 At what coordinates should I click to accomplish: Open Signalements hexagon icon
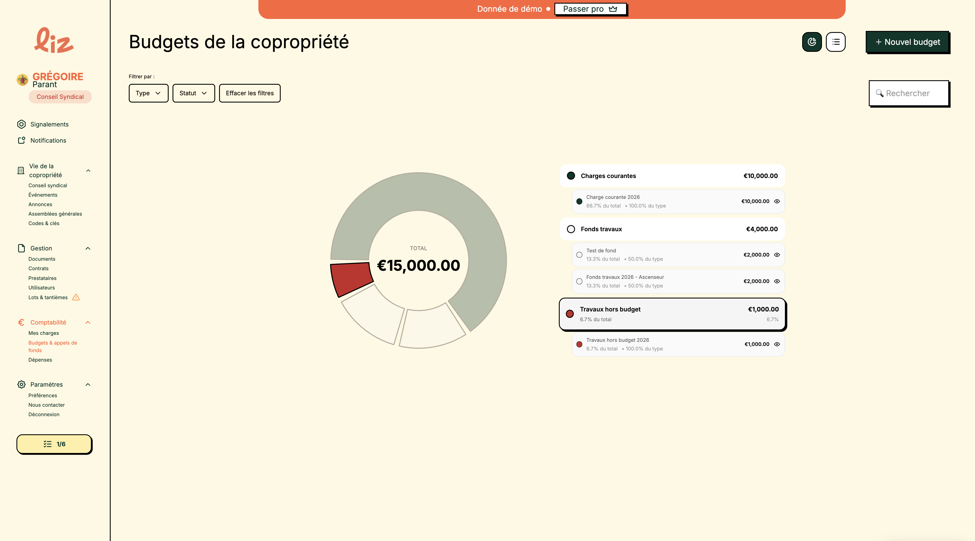tap(21, 124)
